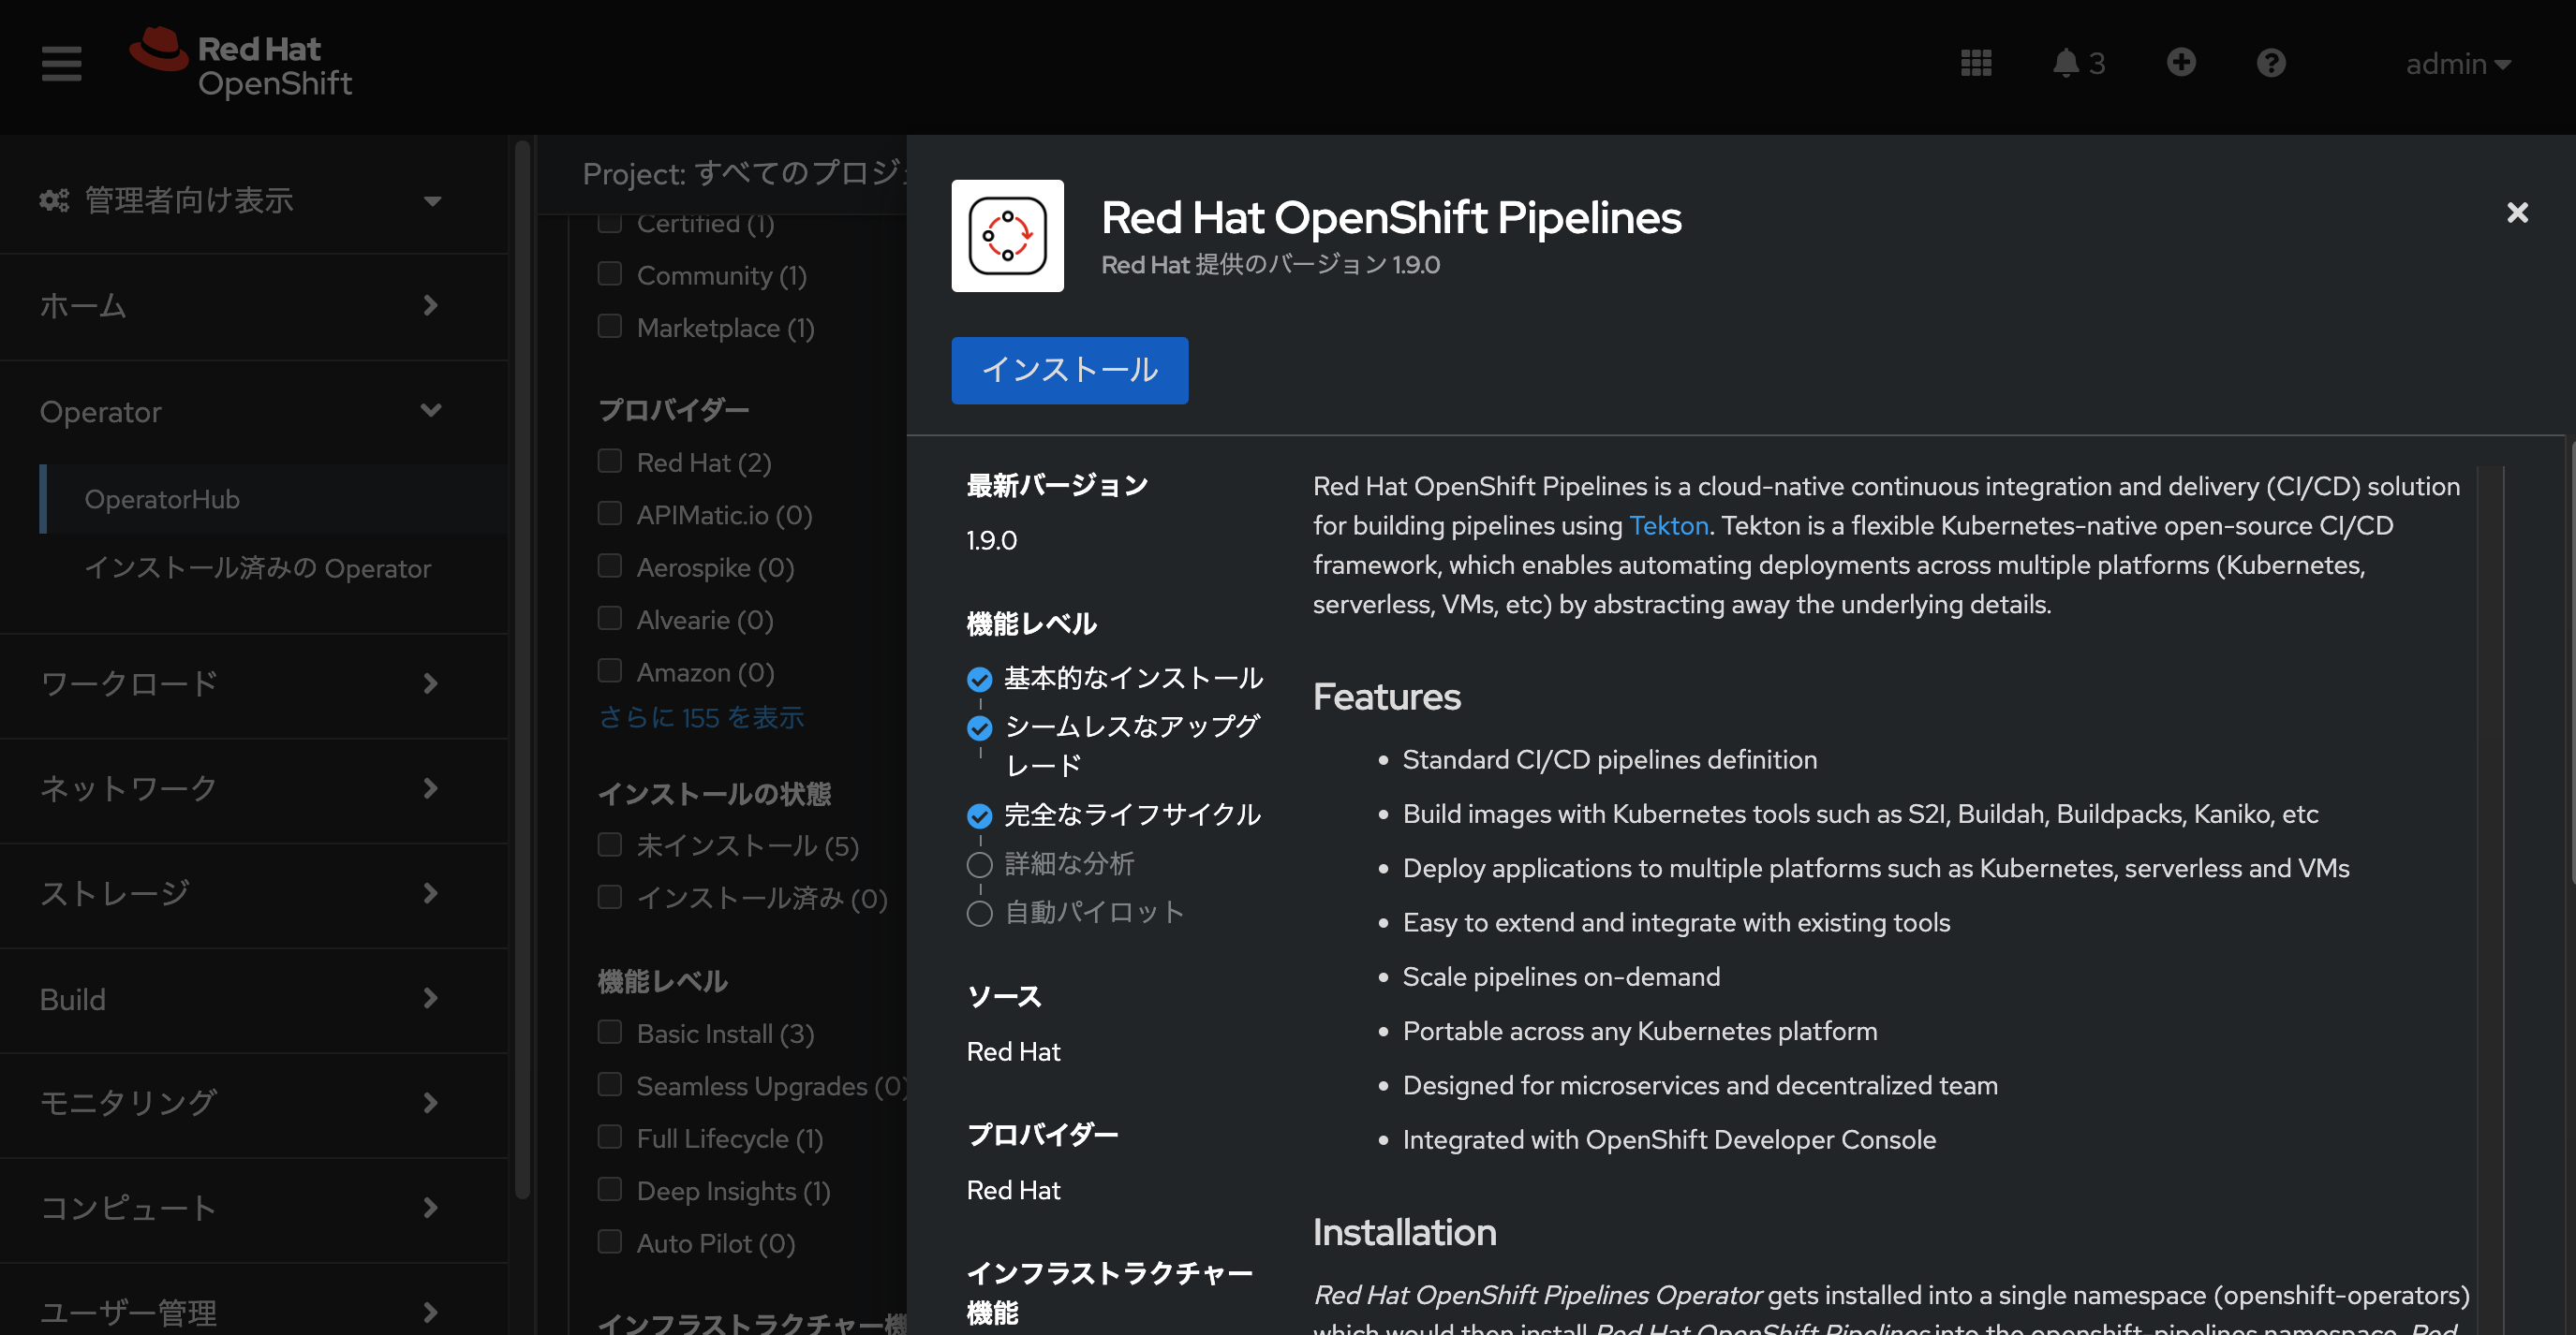Expand the ユーザー管理 navigation section
The width and height of the screenshot is (2576, 1335).
(254, 1311)
